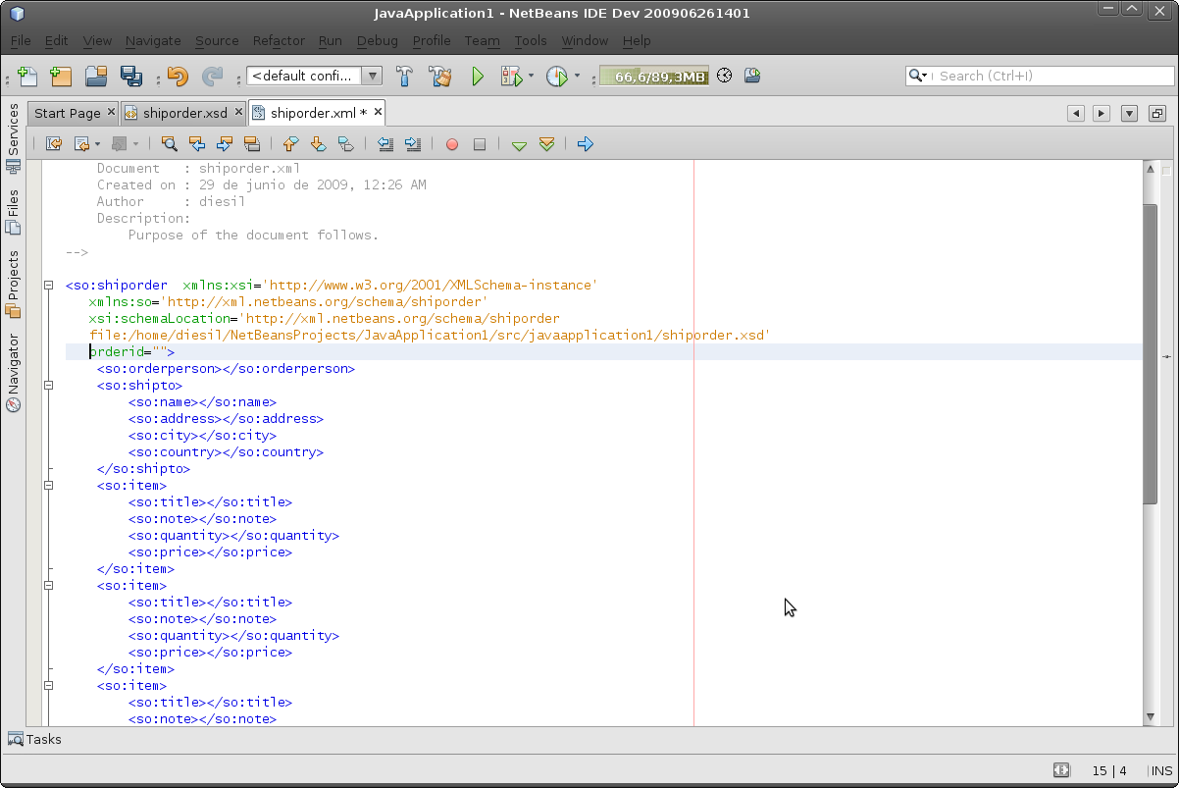Click the profiler clock icon beside memory bar
This screenshot has width=1179, height=788.
725,76
